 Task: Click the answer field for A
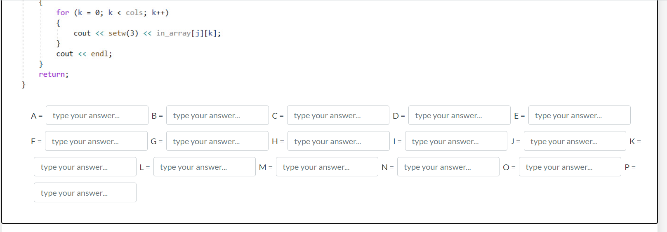tap(97, 115)
